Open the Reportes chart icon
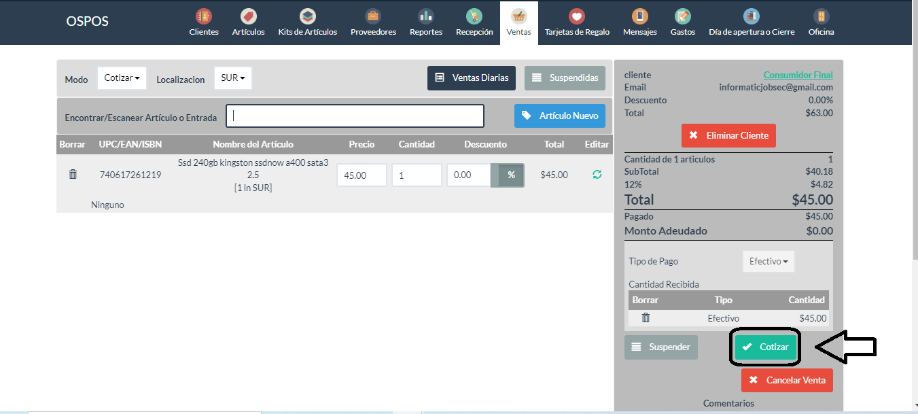 click(426, 16)
